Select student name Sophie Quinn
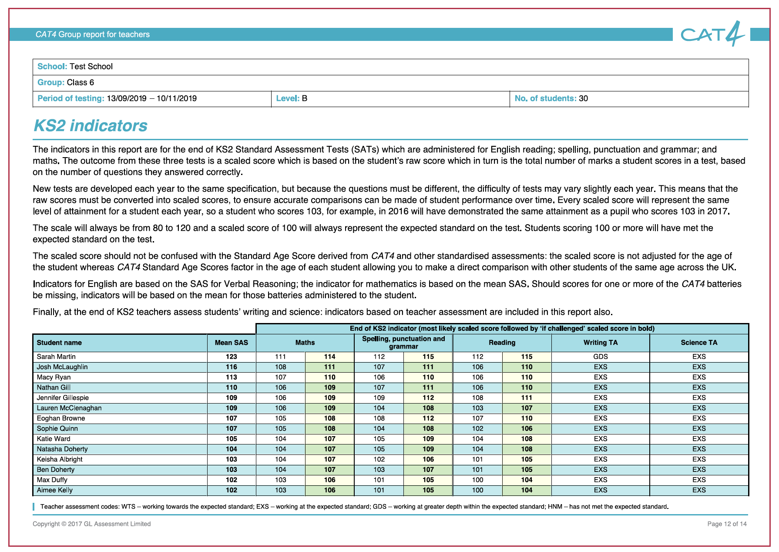The height and width of the screenshot is (552, 779). [57, 429]
